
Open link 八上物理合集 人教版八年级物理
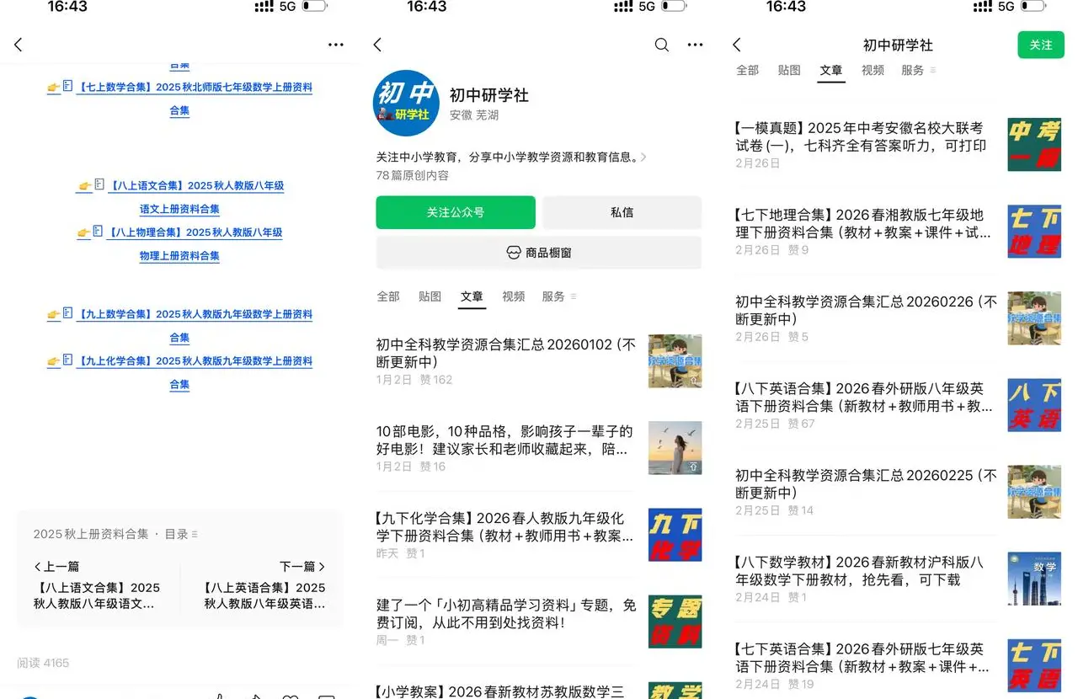click(x=180, y=243)
